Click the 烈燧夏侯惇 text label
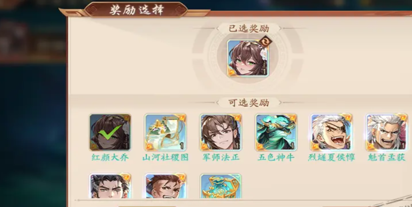Screen dimensions: 412x207 click(331, 158)
